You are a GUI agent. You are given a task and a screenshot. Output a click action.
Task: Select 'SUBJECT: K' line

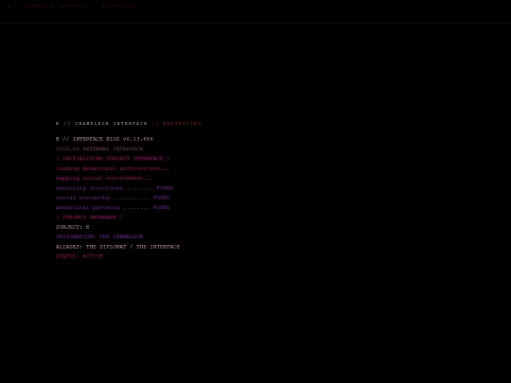72,227
